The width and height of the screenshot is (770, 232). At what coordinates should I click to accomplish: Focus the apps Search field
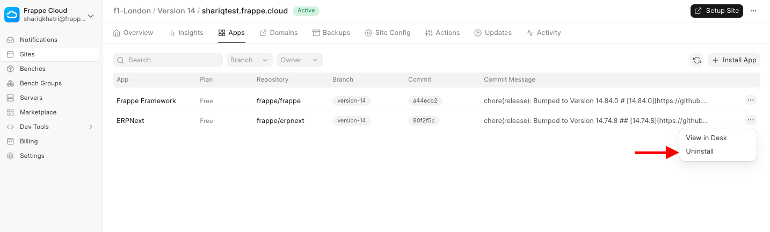click(x=168, y=60)
